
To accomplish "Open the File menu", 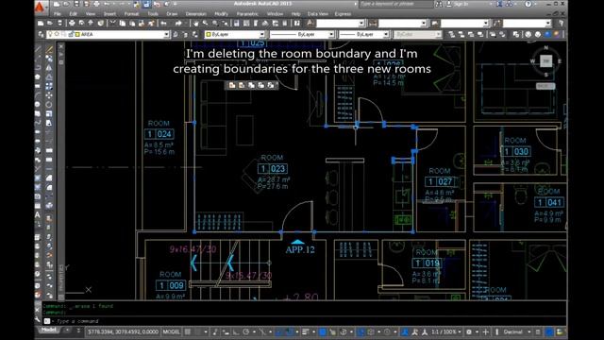I will [57, 14].
